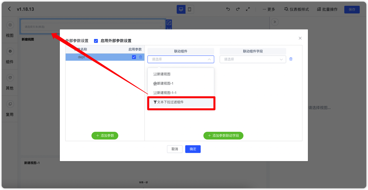368x190 pixels.
Task: Click the redo arrow icon
Action: pyautogui.click(x=238, y=9)
